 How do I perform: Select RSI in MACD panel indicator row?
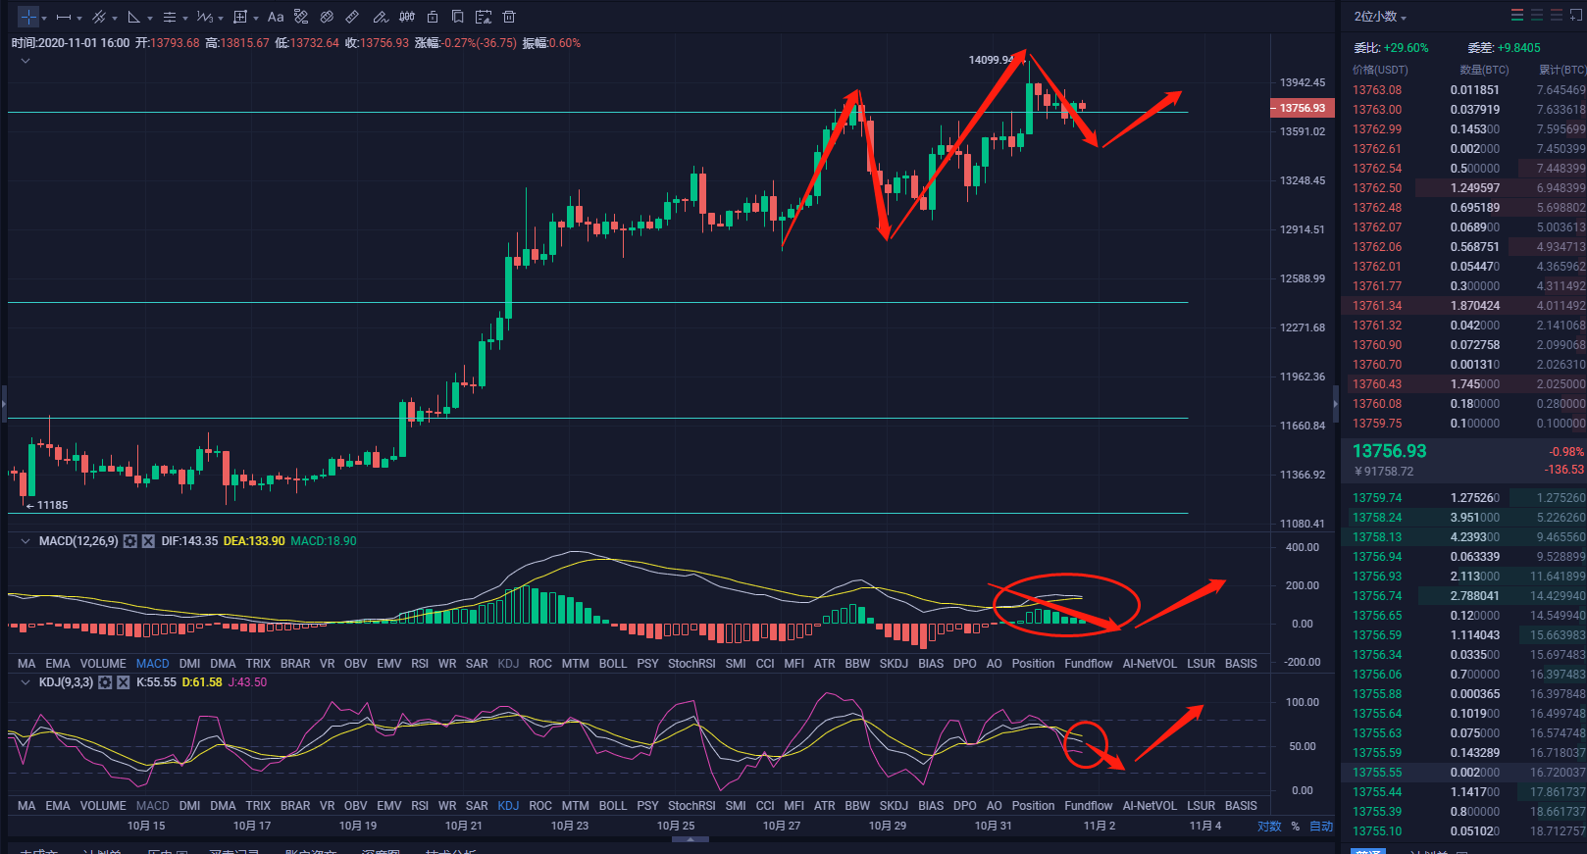[420, 664]
